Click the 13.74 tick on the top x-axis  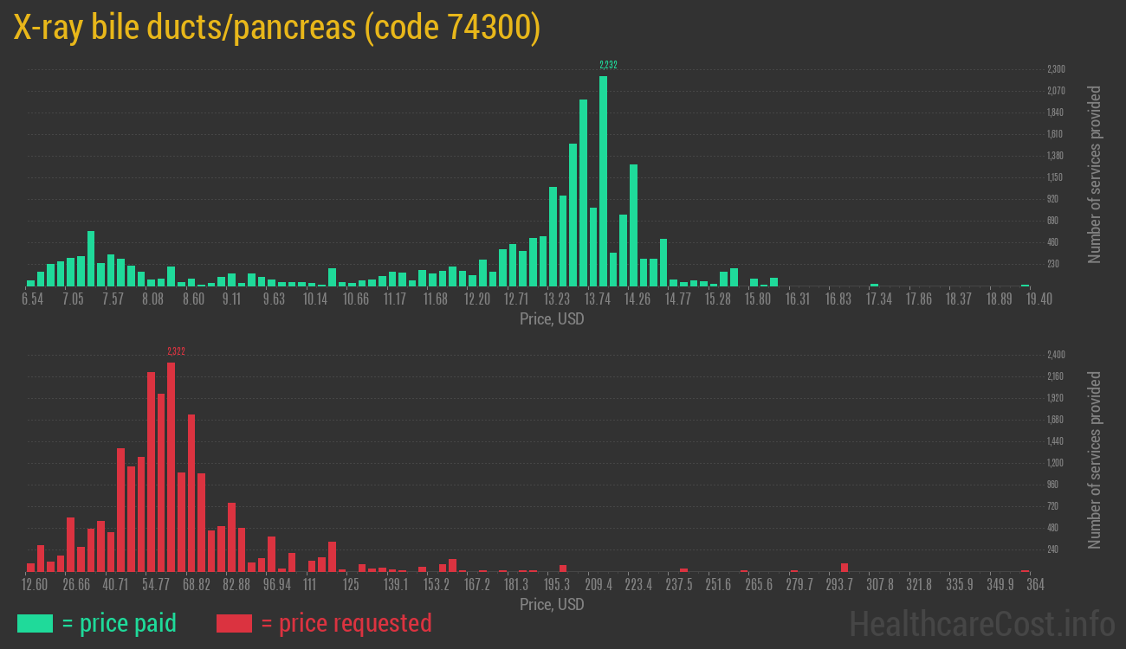point(598,299)
